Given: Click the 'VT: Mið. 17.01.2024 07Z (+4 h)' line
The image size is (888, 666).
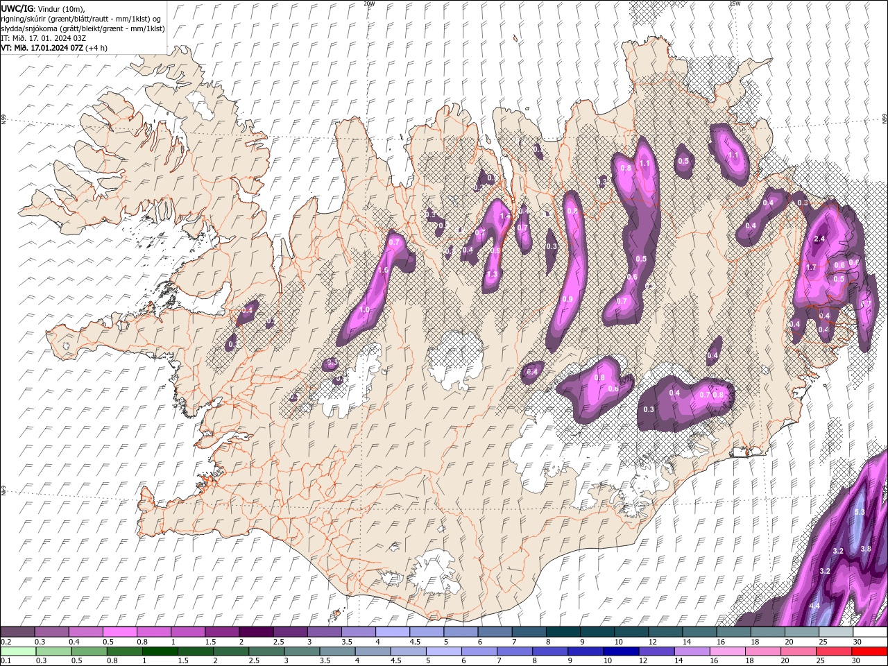Looking at the screenshot, I should pyautogui.click(x=54, y=48).
